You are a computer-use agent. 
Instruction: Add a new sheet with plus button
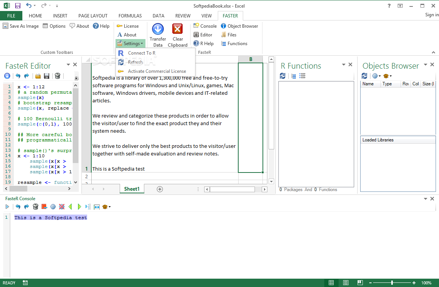click(160, 189)
